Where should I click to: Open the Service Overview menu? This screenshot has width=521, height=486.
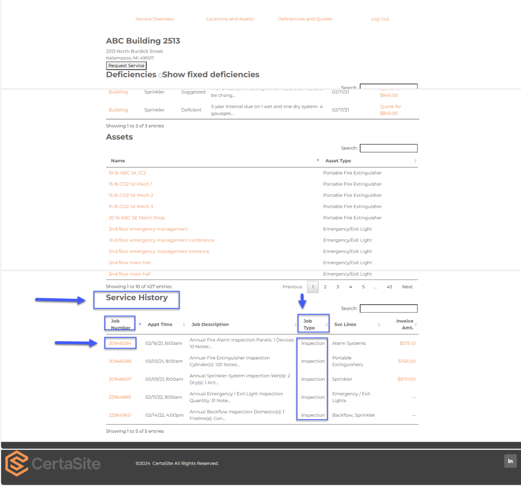point(154,19)
